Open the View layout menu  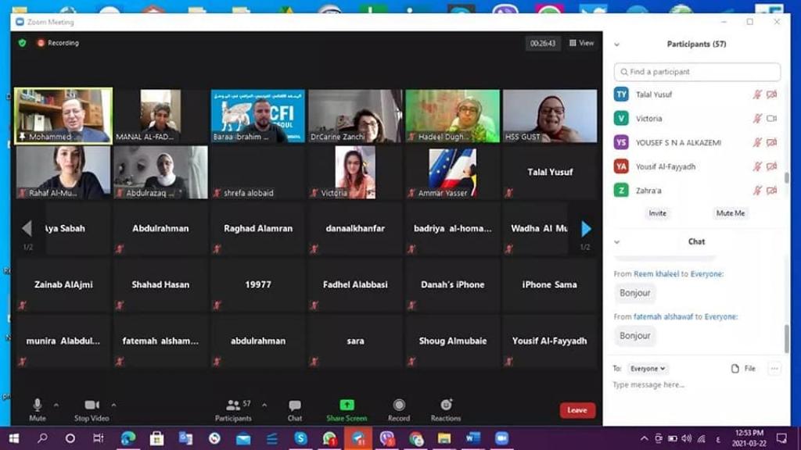(582, 44)
